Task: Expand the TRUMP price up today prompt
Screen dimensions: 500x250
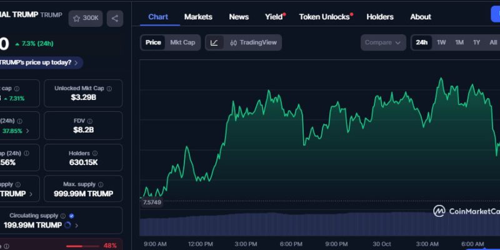Action: [41, 62]
